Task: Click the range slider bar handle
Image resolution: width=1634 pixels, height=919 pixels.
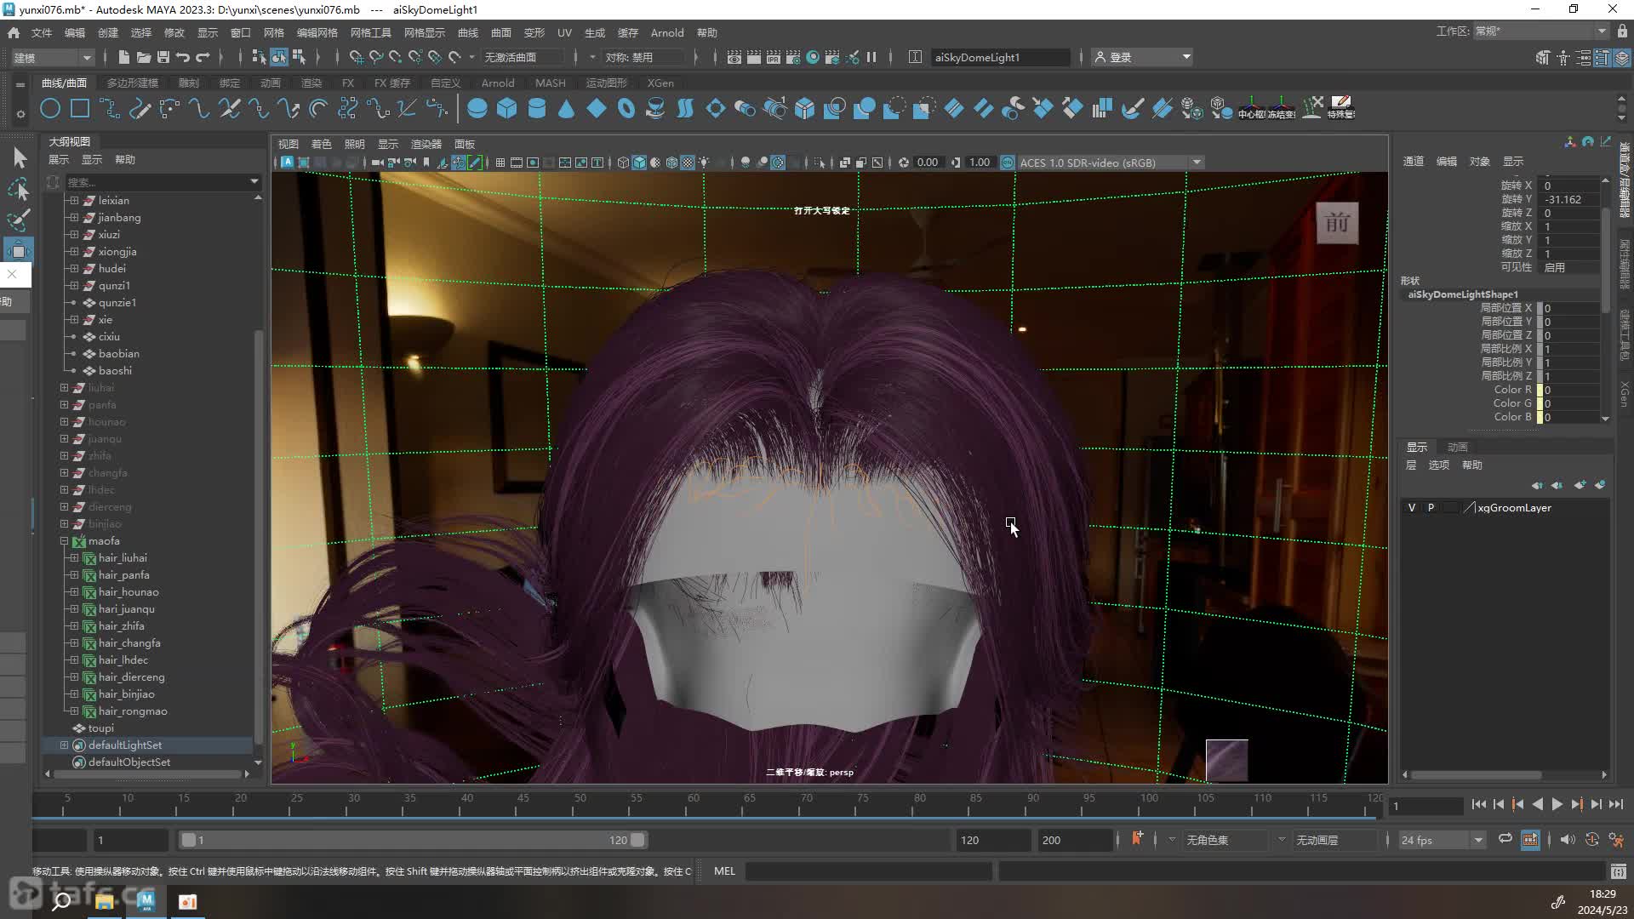Action: [413, 840]
